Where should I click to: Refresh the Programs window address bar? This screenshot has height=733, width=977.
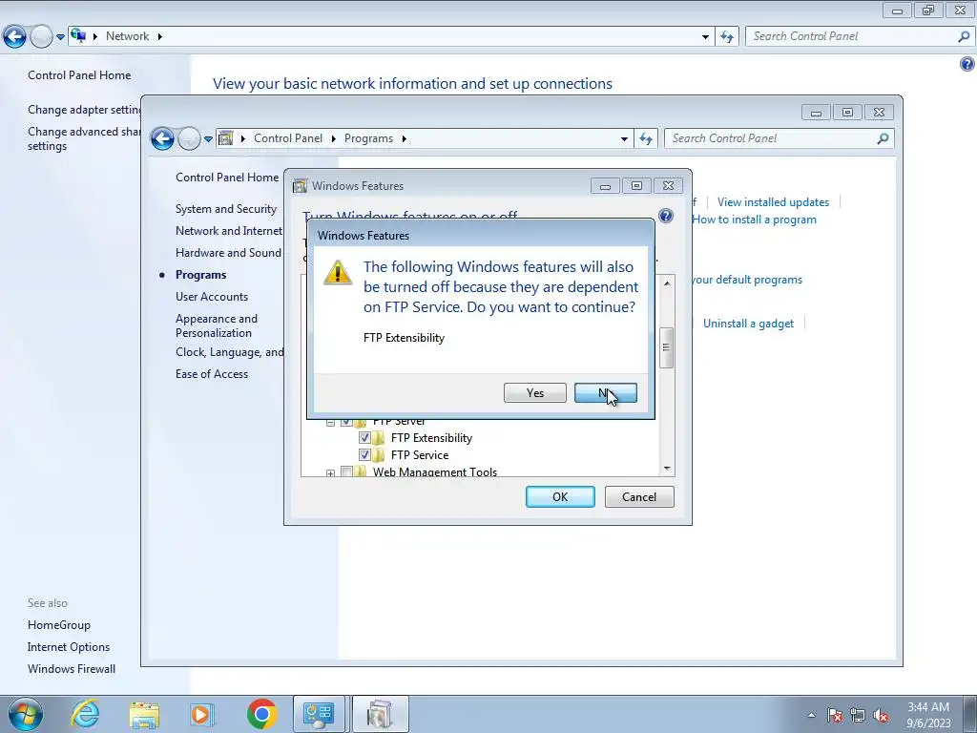click(x=646, y=138)
